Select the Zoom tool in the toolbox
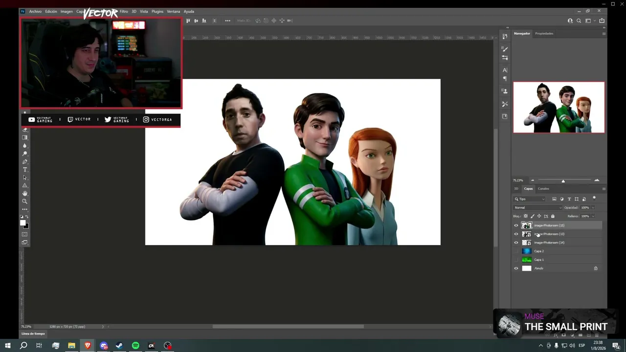 pos(25,201)
